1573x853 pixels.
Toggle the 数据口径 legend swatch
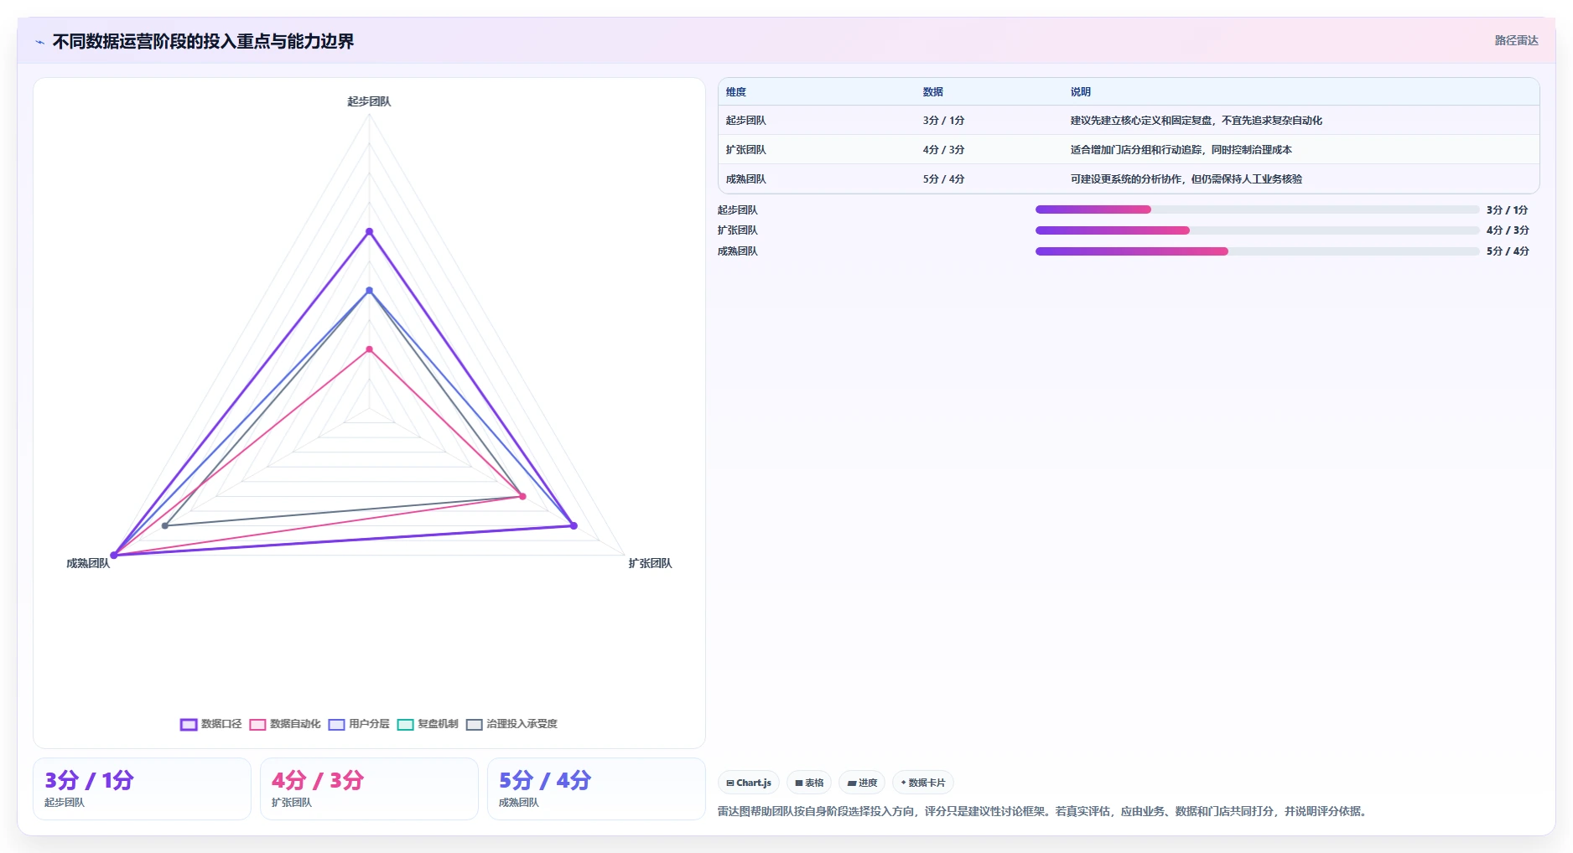tap(189, 724)
